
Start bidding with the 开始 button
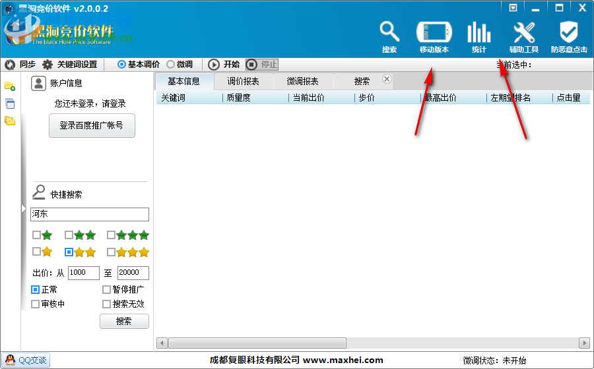tap(224, 65)
